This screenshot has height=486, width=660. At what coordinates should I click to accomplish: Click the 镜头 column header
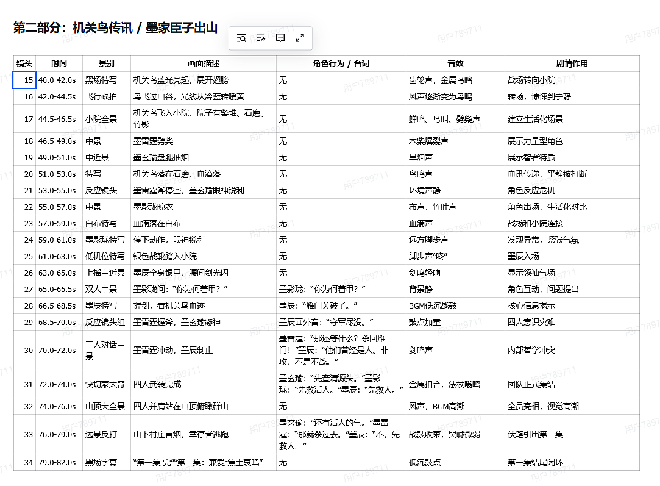click(24, 63)
